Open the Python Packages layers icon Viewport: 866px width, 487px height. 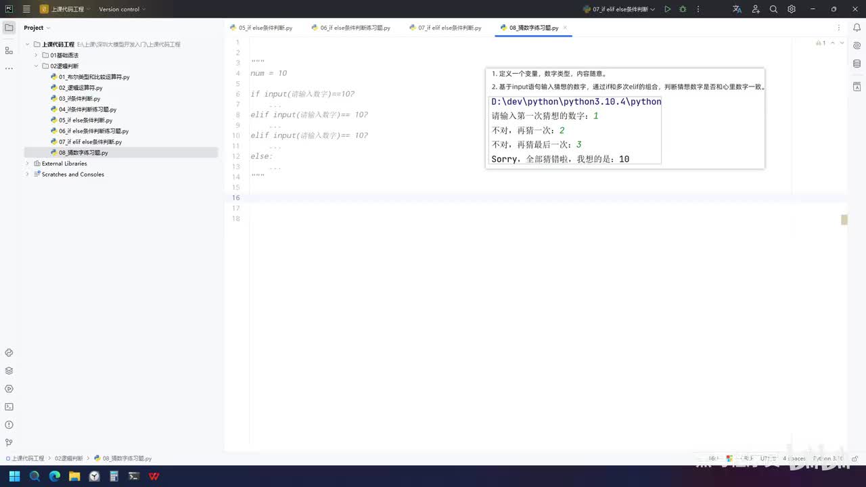click(9, 371)
